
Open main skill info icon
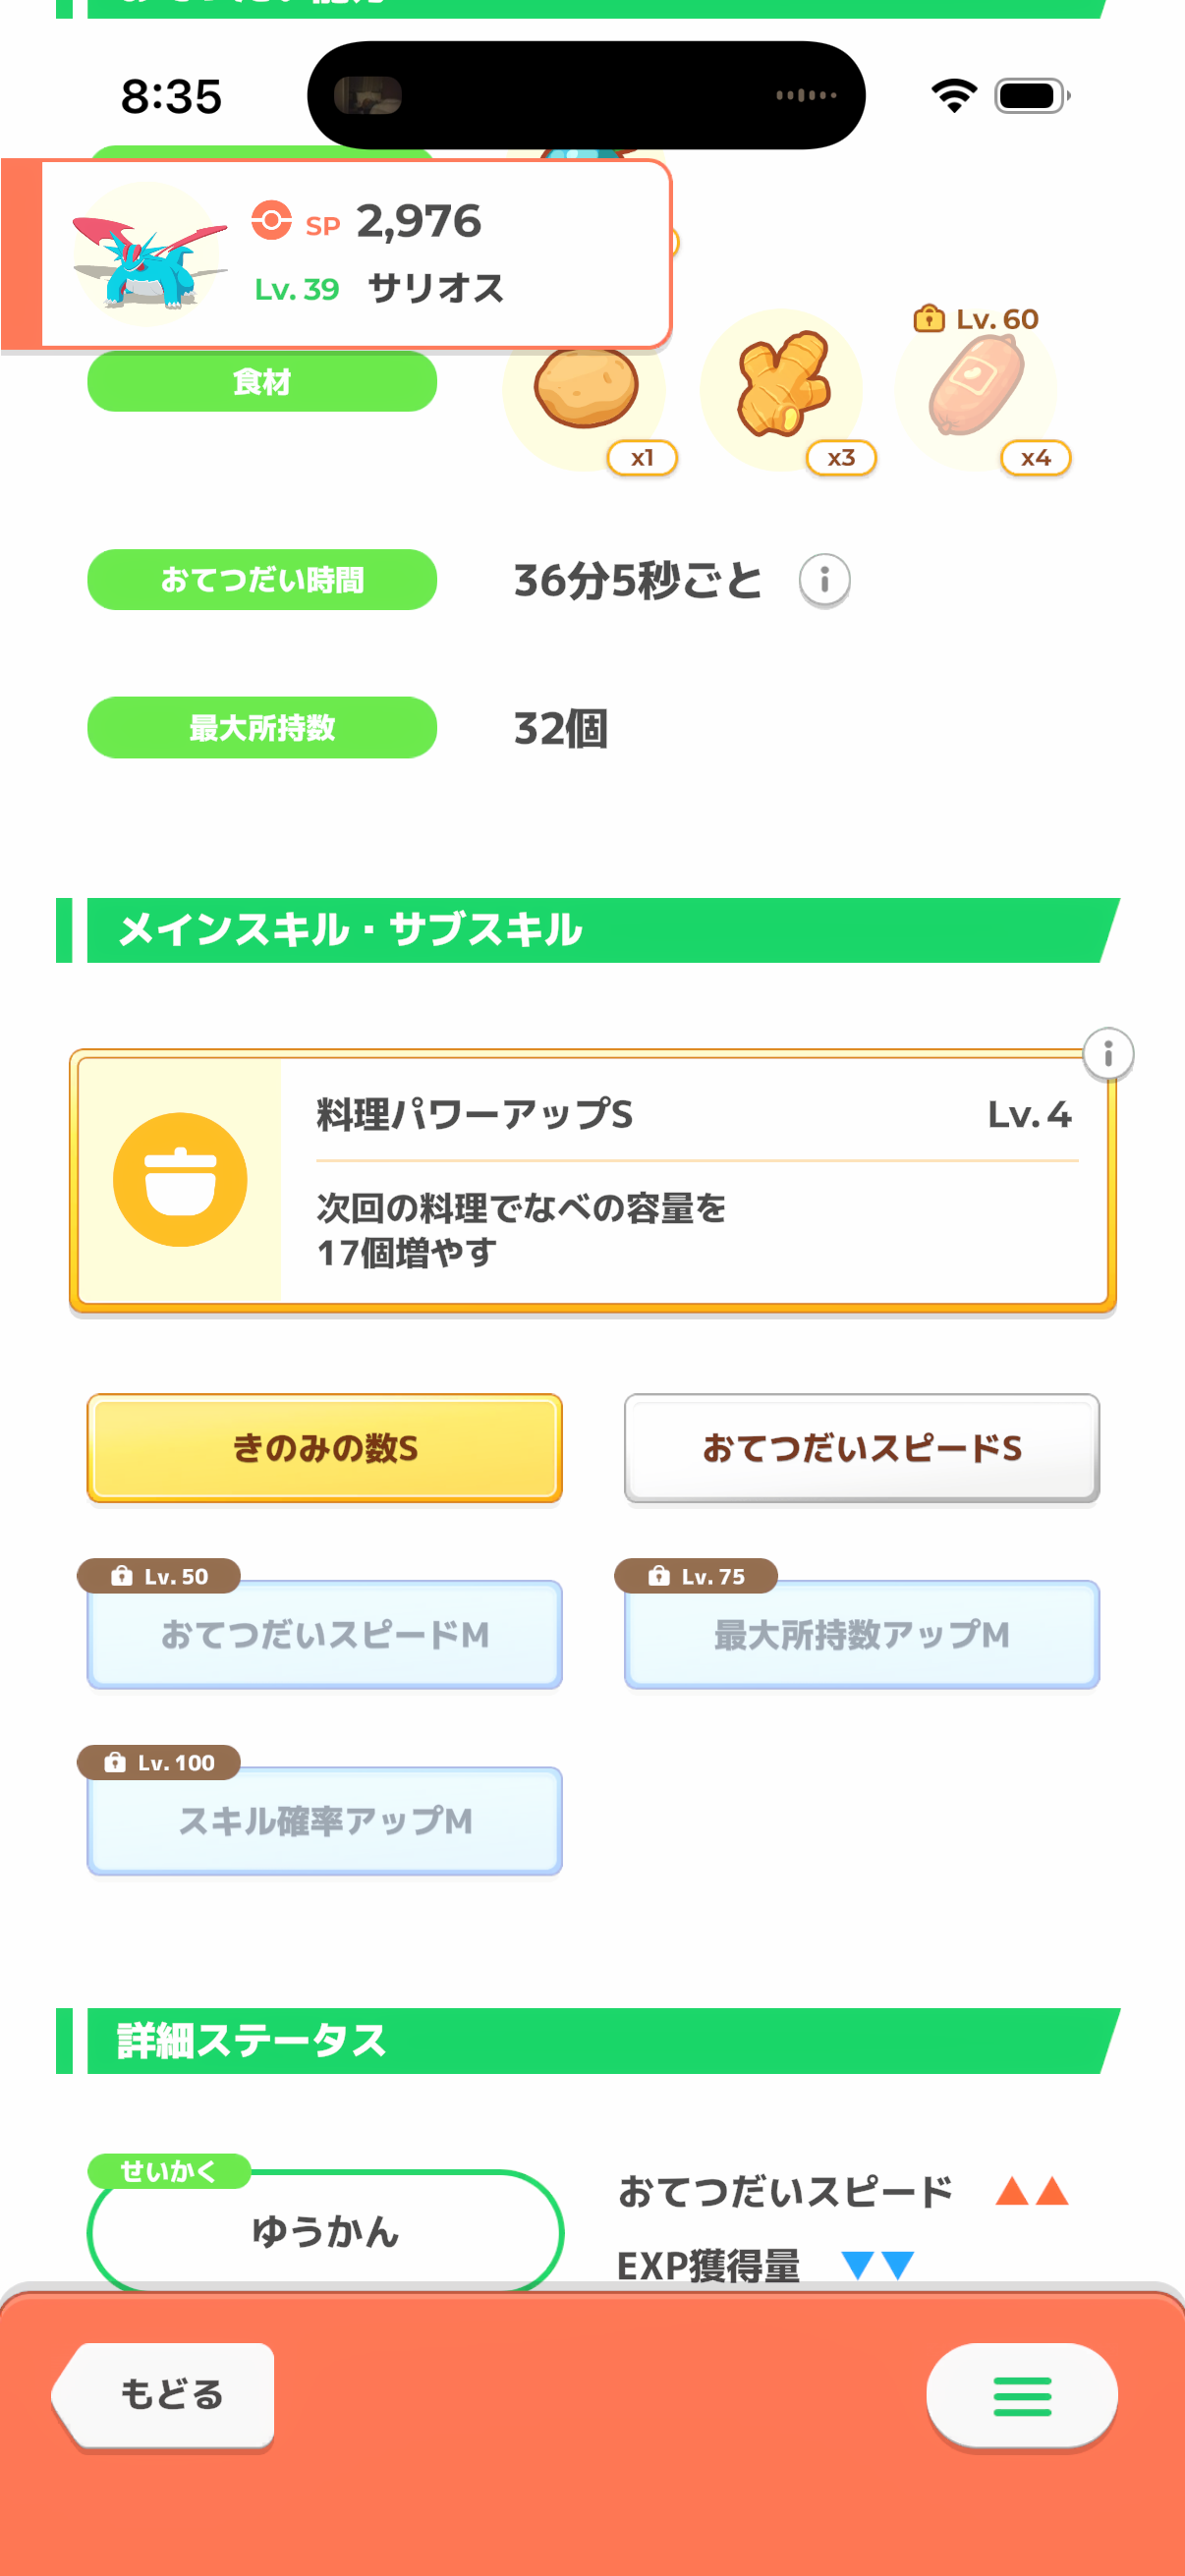(1107, 1054)
